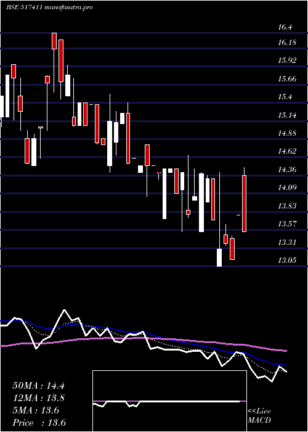Select the 15.4 price axis label
The height and width of the screenshot is (432, 308).
[285, 97]
